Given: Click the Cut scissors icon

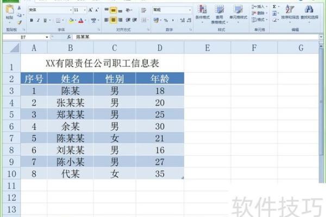Looking at the screenshot, I should [x=19, y=8].
